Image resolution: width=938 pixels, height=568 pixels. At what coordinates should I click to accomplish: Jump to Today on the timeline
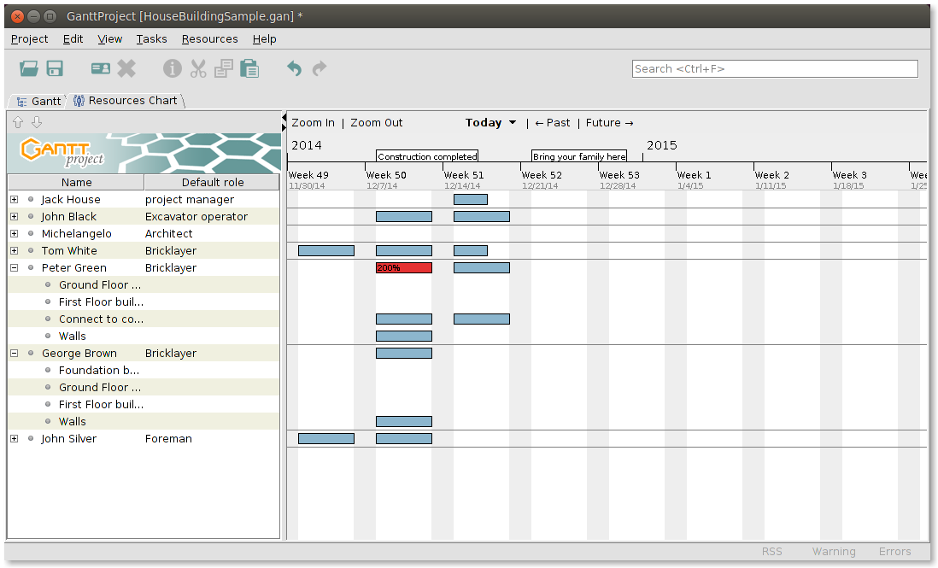coord(484,123)
